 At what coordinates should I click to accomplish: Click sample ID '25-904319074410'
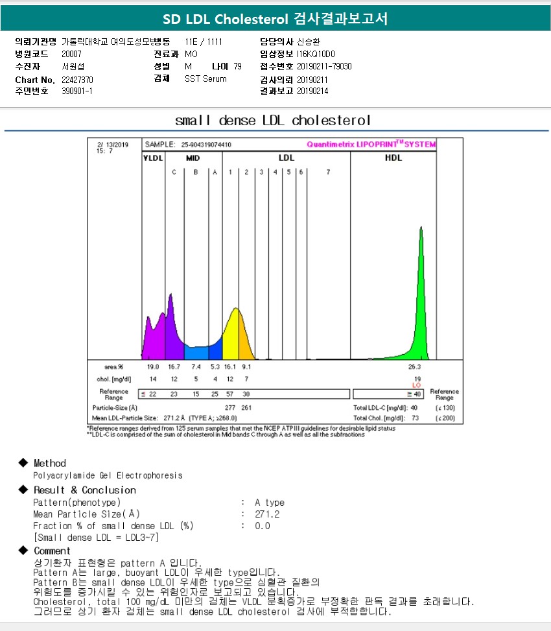click(206, 145)
